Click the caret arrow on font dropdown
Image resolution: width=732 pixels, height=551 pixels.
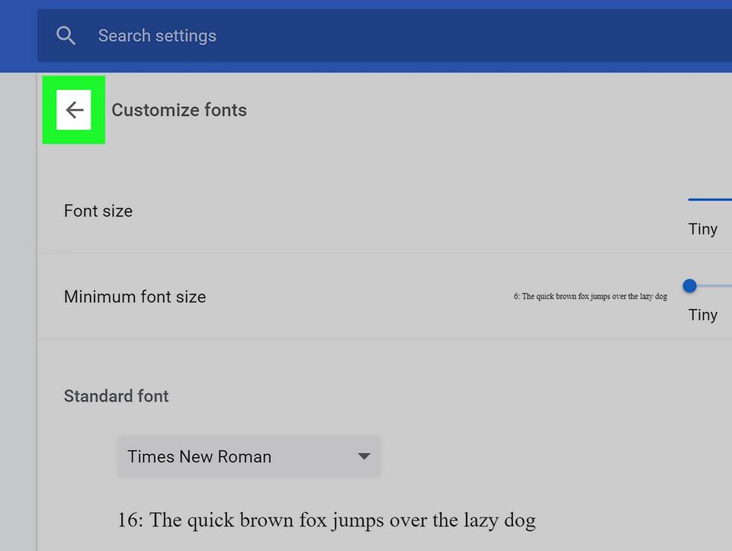point(364,456)
